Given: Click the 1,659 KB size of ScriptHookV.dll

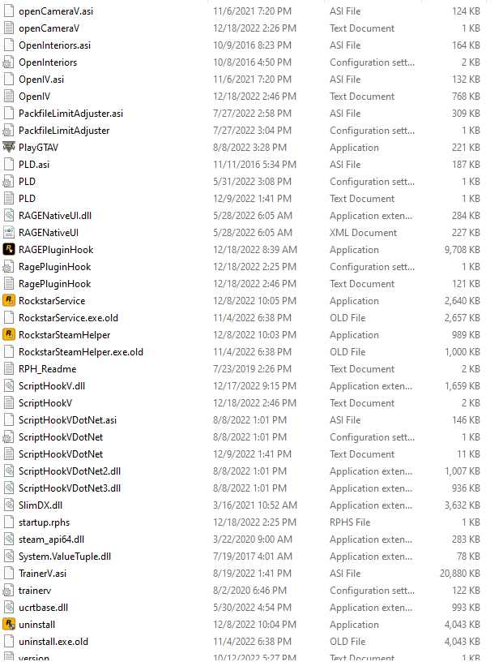Looking at the screenshot, I should pos(463,386).
